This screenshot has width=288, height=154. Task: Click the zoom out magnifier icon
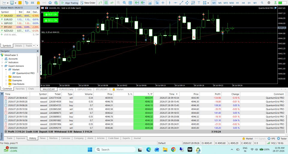coord(124,3)
